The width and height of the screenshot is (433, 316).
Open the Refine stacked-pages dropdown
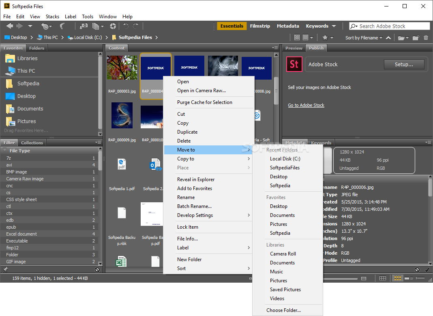click(x=98, y=26)
